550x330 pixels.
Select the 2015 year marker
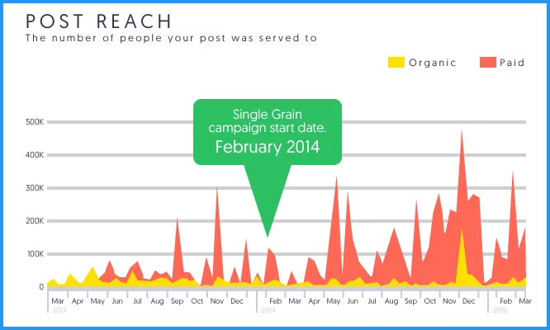499,310
